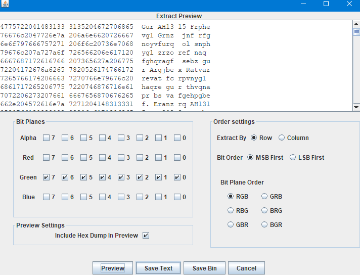The height and width of the screenshot is (275, 360).
Task: Choose LSB First bit order
Action: tap(293, 158)
